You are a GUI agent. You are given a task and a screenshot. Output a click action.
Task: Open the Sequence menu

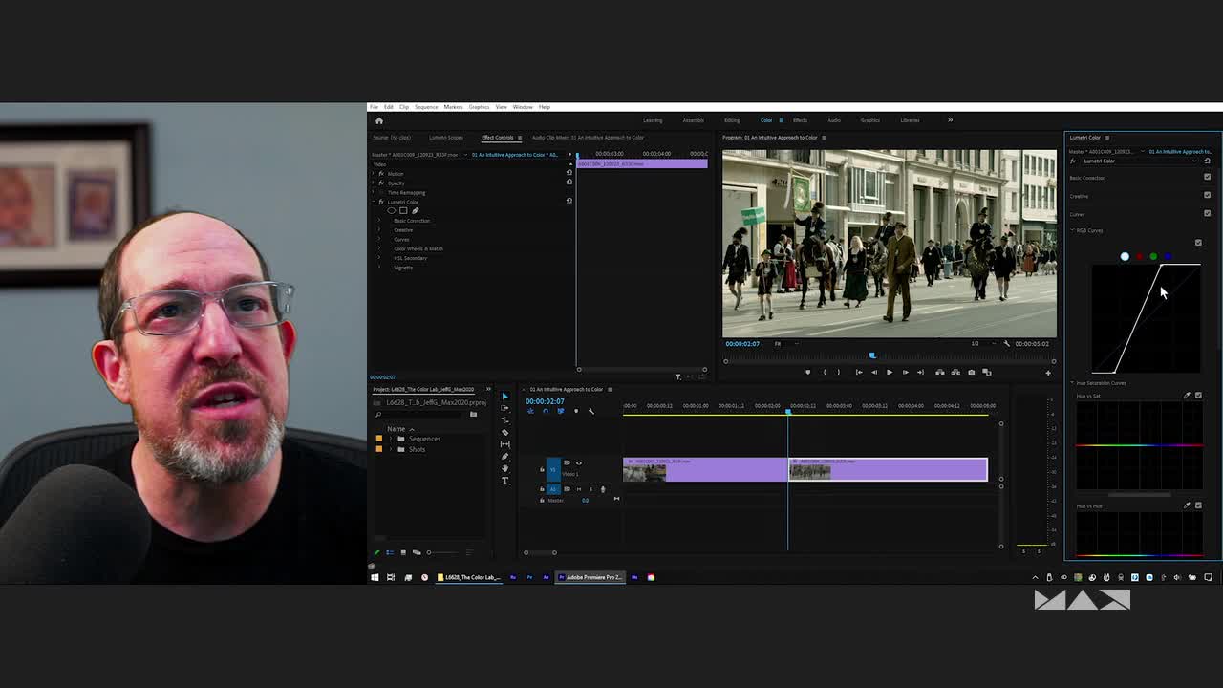426,107
